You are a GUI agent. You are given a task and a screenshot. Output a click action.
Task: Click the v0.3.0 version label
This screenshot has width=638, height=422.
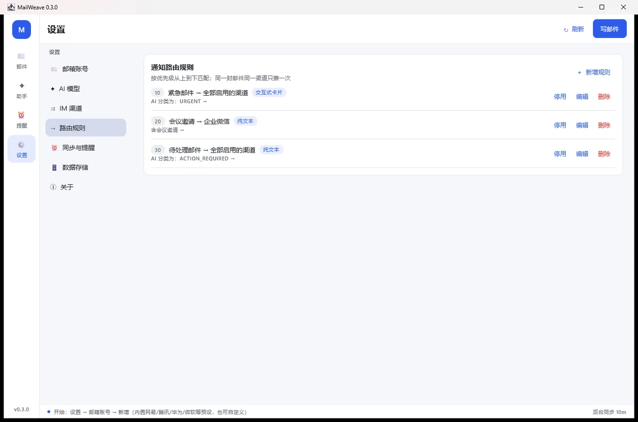[21, 409]
